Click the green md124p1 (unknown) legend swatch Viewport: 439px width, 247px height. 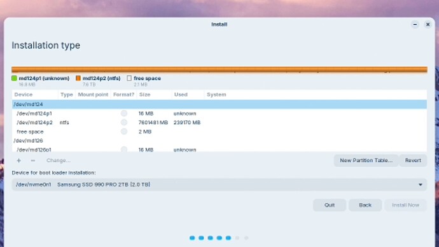pyautogui.click(x=14, y=78)
